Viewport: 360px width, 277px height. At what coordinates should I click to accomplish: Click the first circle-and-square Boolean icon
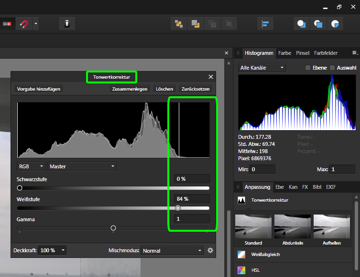click(x=301, y=23)
